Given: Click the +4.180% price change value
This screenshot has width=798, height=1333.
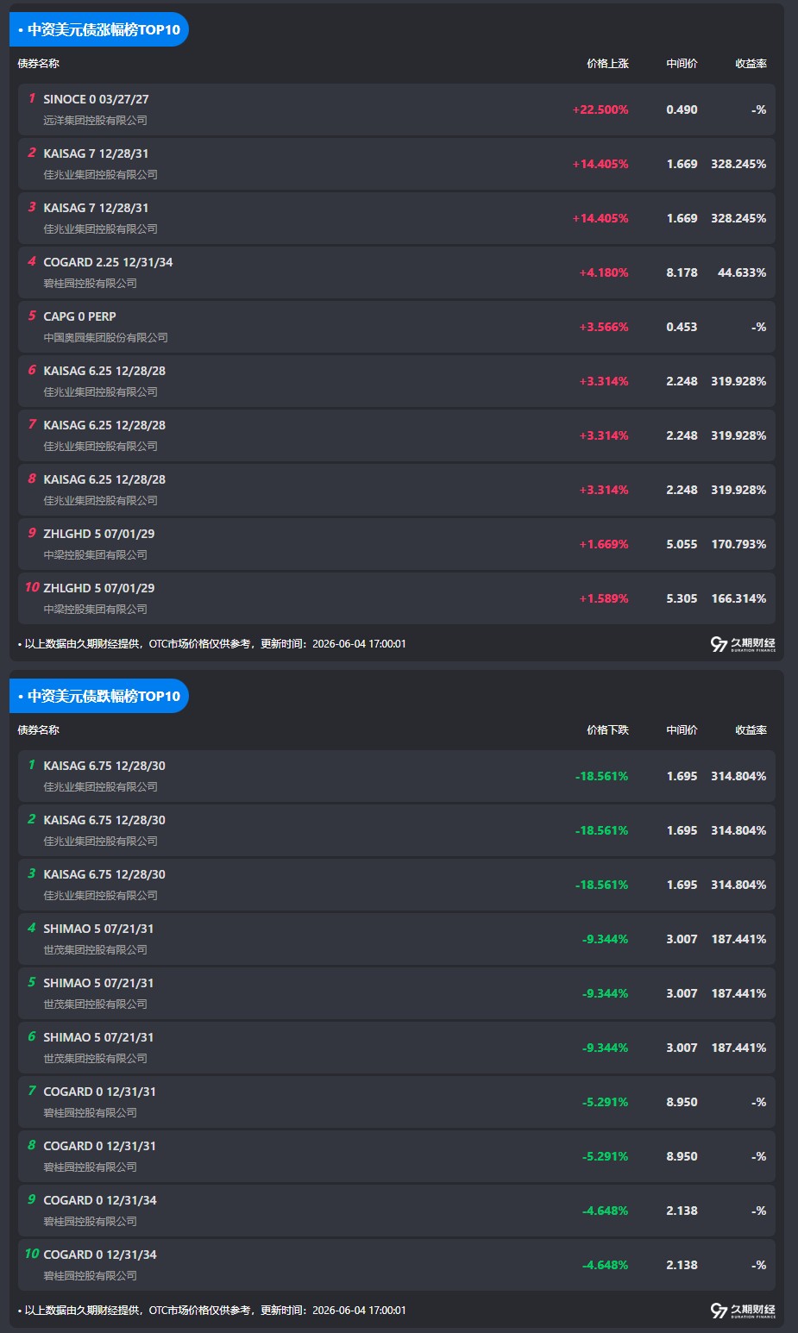Looking at the screenshot, I should 604,272.
